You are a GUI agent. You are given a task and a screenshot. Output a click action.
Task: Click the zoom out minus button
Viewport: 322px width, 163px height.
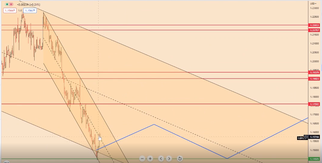click(x=142, y=159)
